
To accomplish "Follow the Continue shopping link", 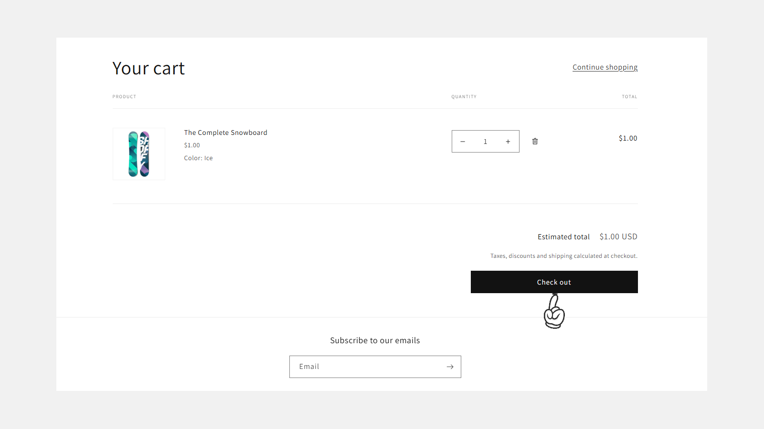I will (605, 67).
